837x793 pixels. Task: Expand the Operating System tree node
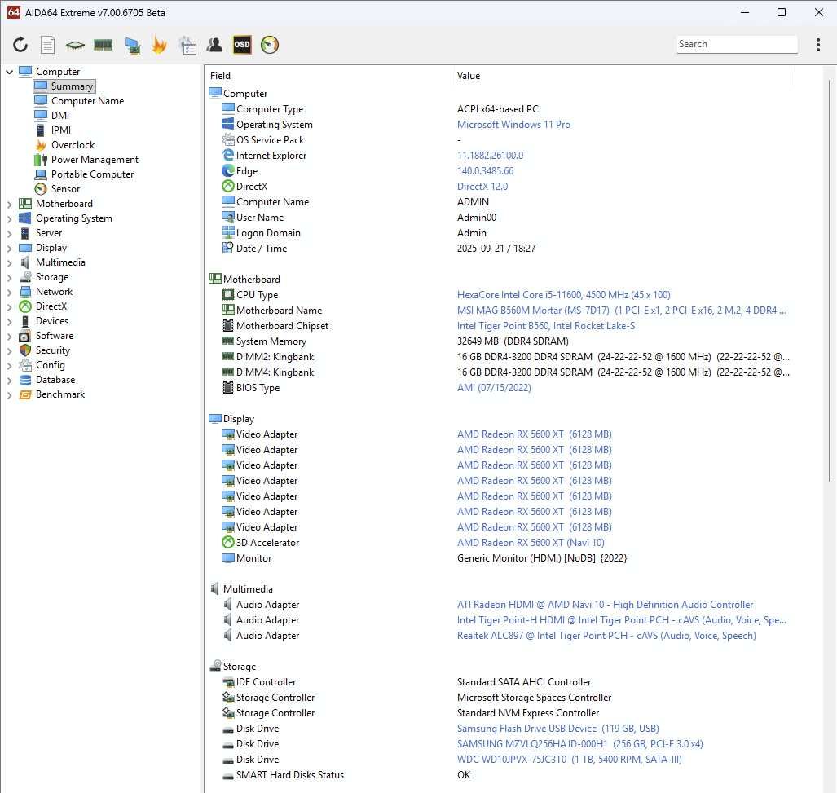click(x=9, y=218)
